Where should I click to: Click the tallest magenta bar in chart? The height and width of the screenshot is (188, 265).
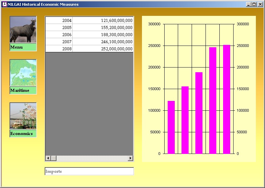226,100
